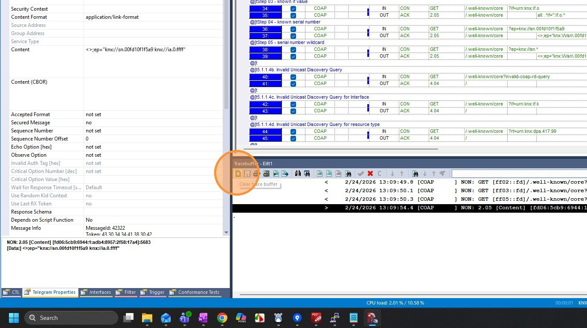587x328 pixels.
Task: Click the Depends on Script Function row
Action: 116,220
